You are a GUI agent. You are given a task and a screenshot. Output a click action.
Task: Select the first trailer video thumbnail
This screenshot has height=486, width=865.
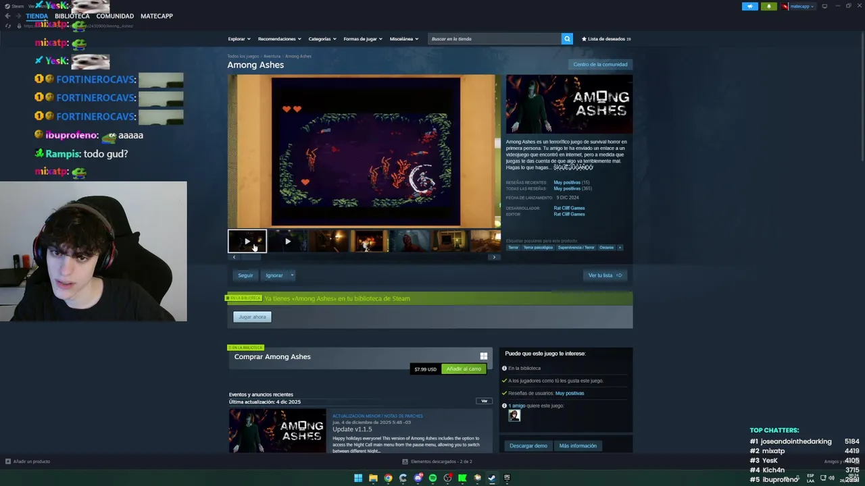247,241
